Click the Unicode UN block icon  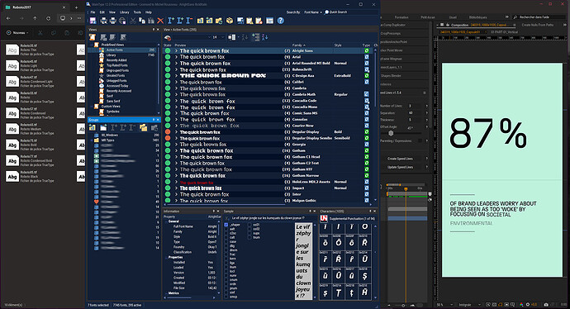(x=324, y=218)
